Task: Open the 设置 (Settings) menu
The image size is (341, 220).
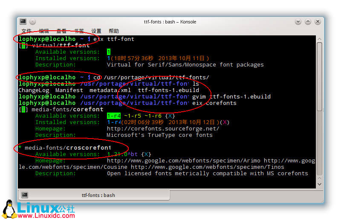Action: pyautogui.click(x=96, y=31)
